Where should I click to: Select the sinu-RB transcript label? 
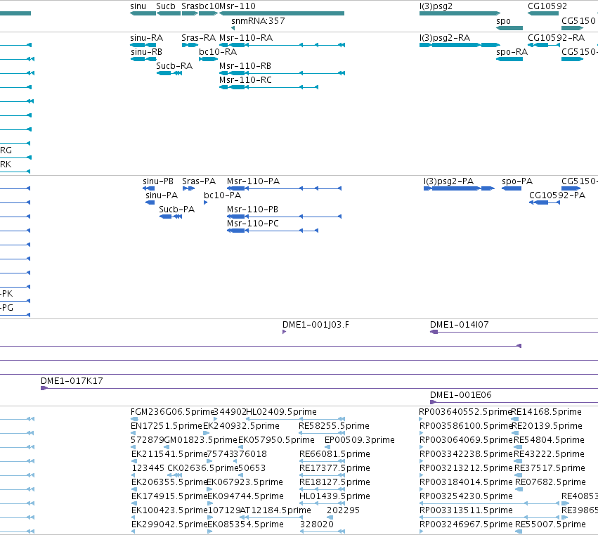pyautogui.click(x=146, y=52)
